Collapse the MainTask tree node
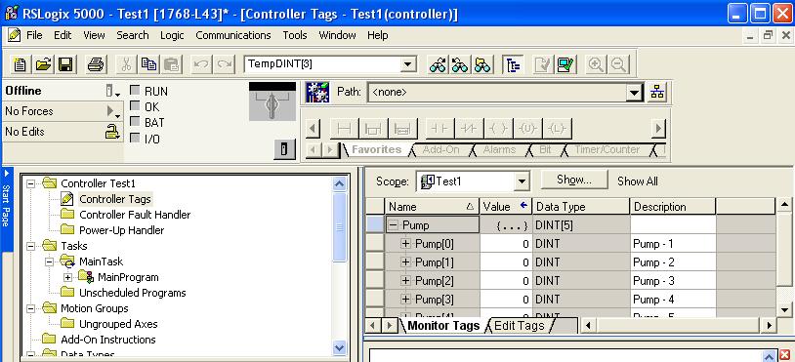795x362 pixels. [x=49, y=261]
